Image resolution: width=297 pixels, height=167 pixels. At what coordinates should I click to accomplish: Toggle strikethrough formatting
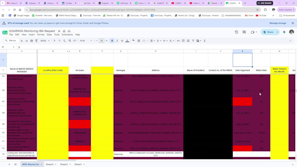point(122,41)
